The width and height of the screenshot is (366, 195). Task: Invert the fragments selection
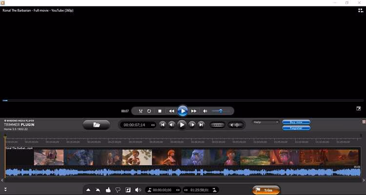(x=128, y=190)
